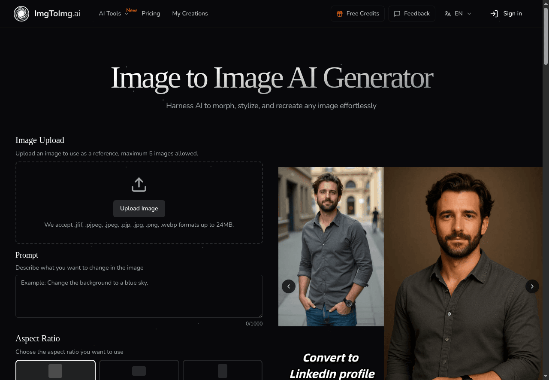Select the portrait aspect ratio option
Viewport: 549px width, 380px height.
(222, 370)
